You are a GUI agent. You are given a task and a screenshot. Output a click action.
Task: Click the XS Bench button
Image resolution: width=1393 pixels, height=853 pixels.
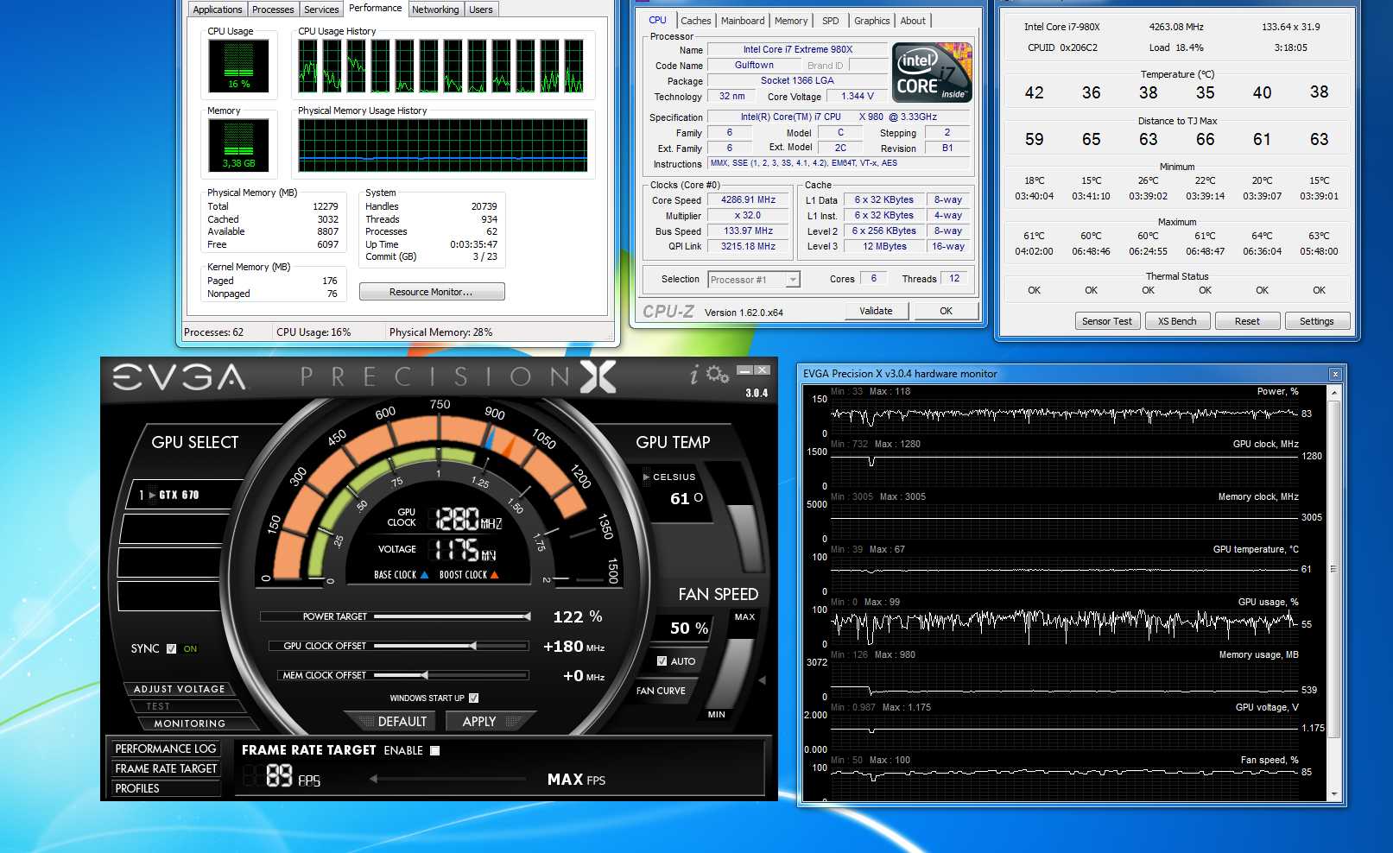coord(1177,321)
